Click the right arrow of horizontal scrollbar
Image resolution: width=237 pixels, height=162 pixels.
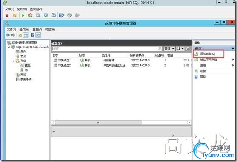click(189, 123)
